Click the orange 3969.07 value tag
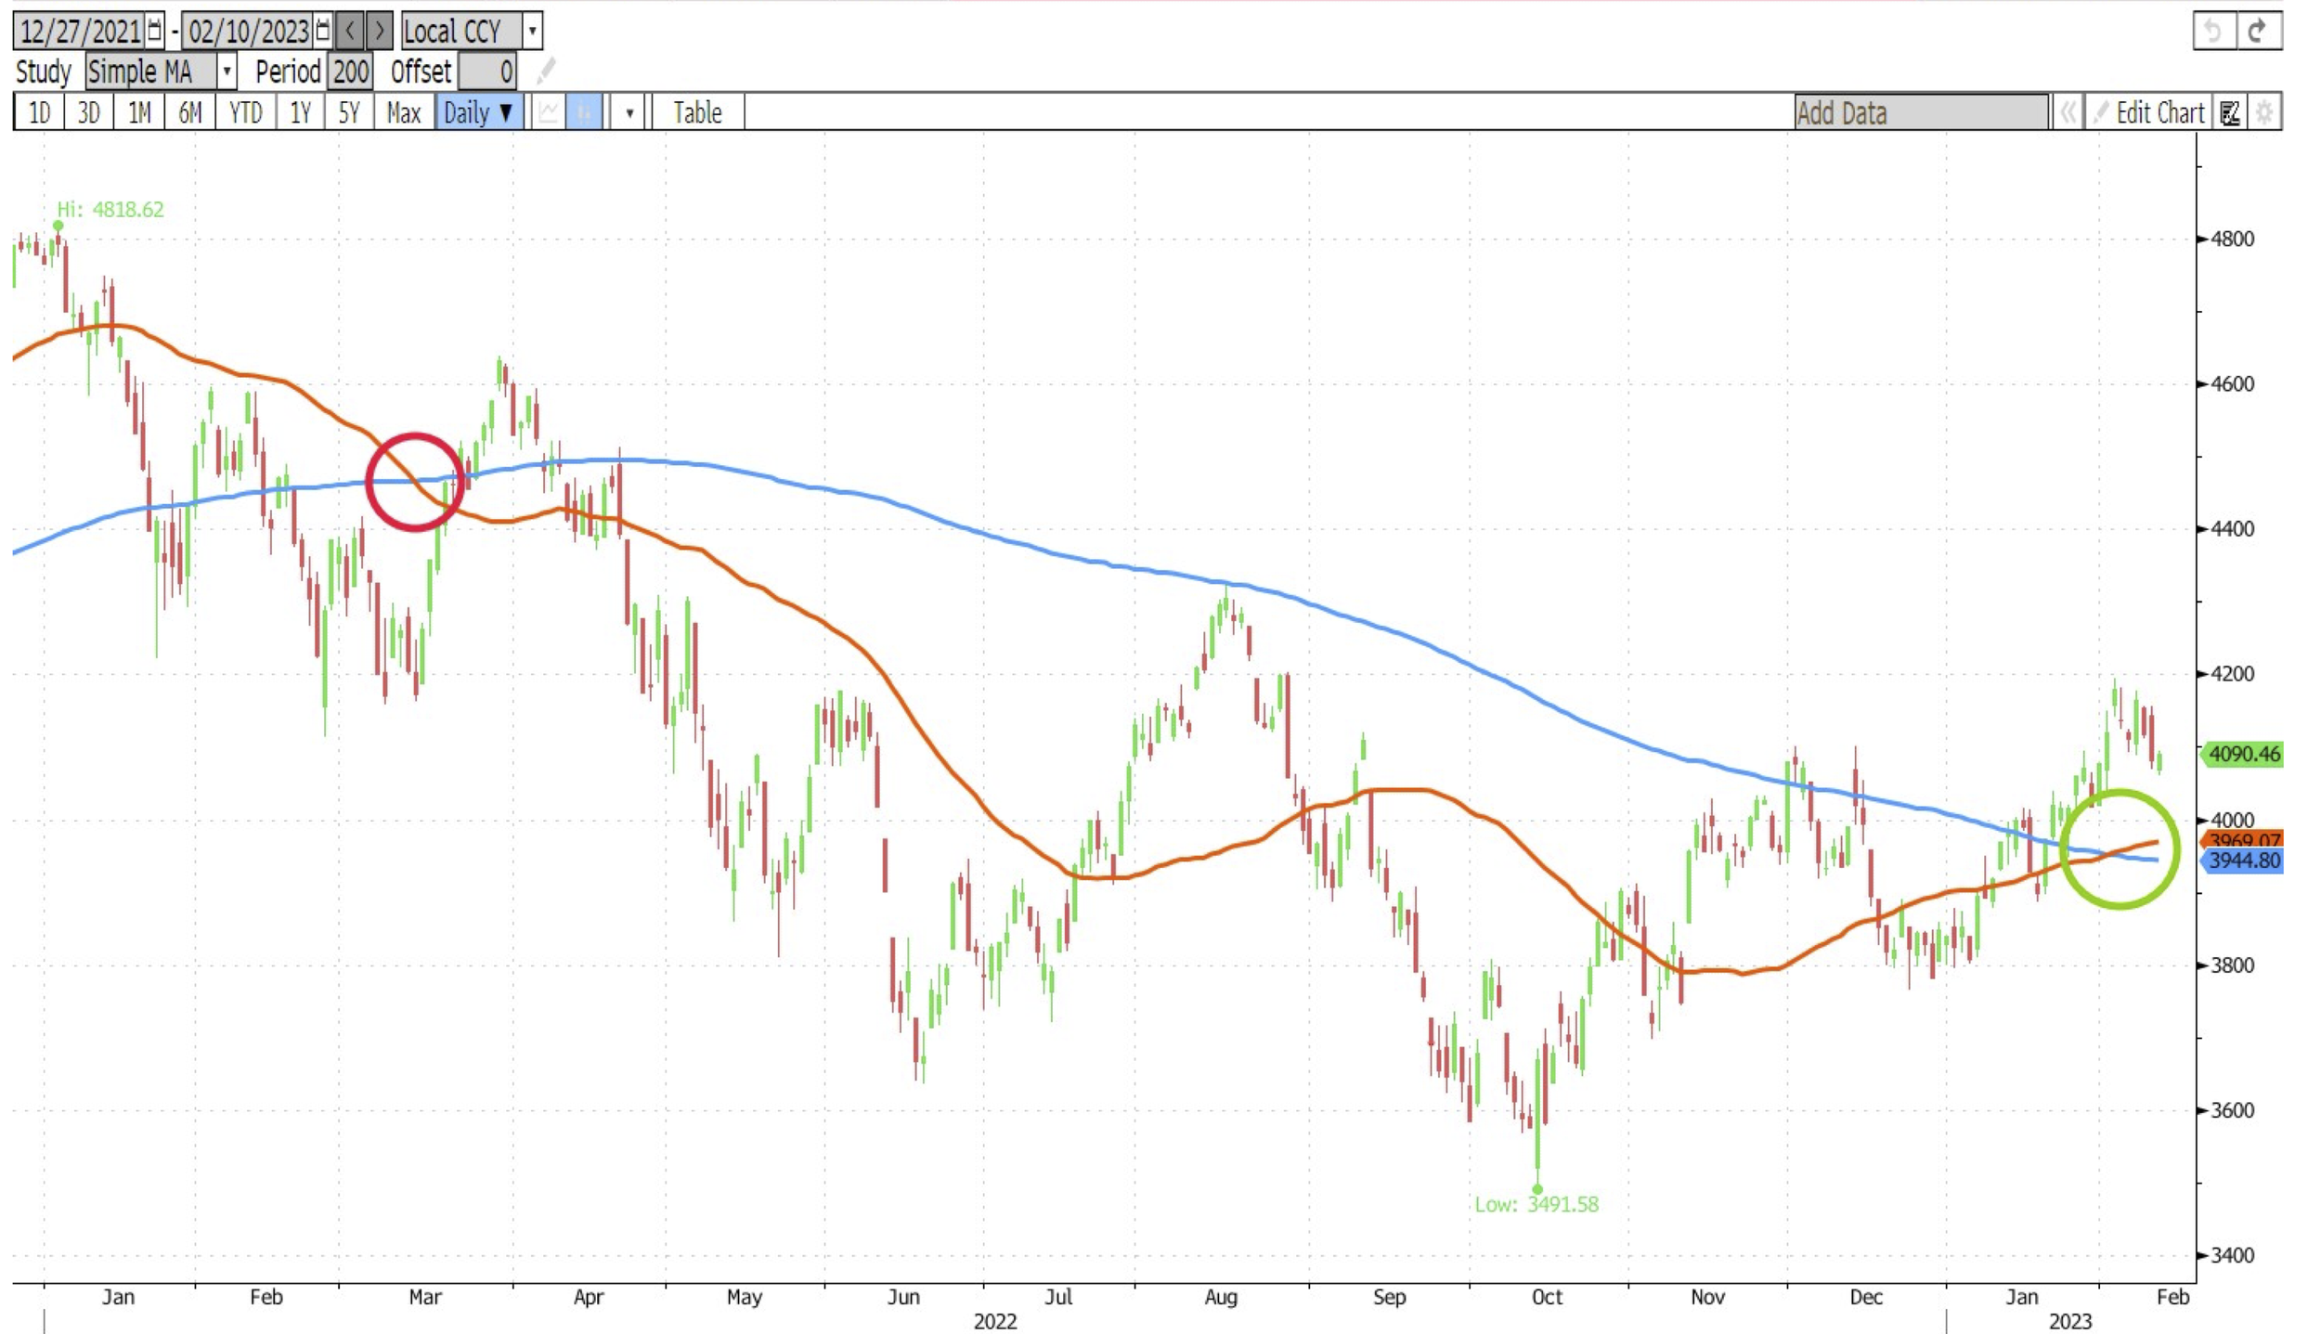2321x1334 pixels. coord(2243,839)
